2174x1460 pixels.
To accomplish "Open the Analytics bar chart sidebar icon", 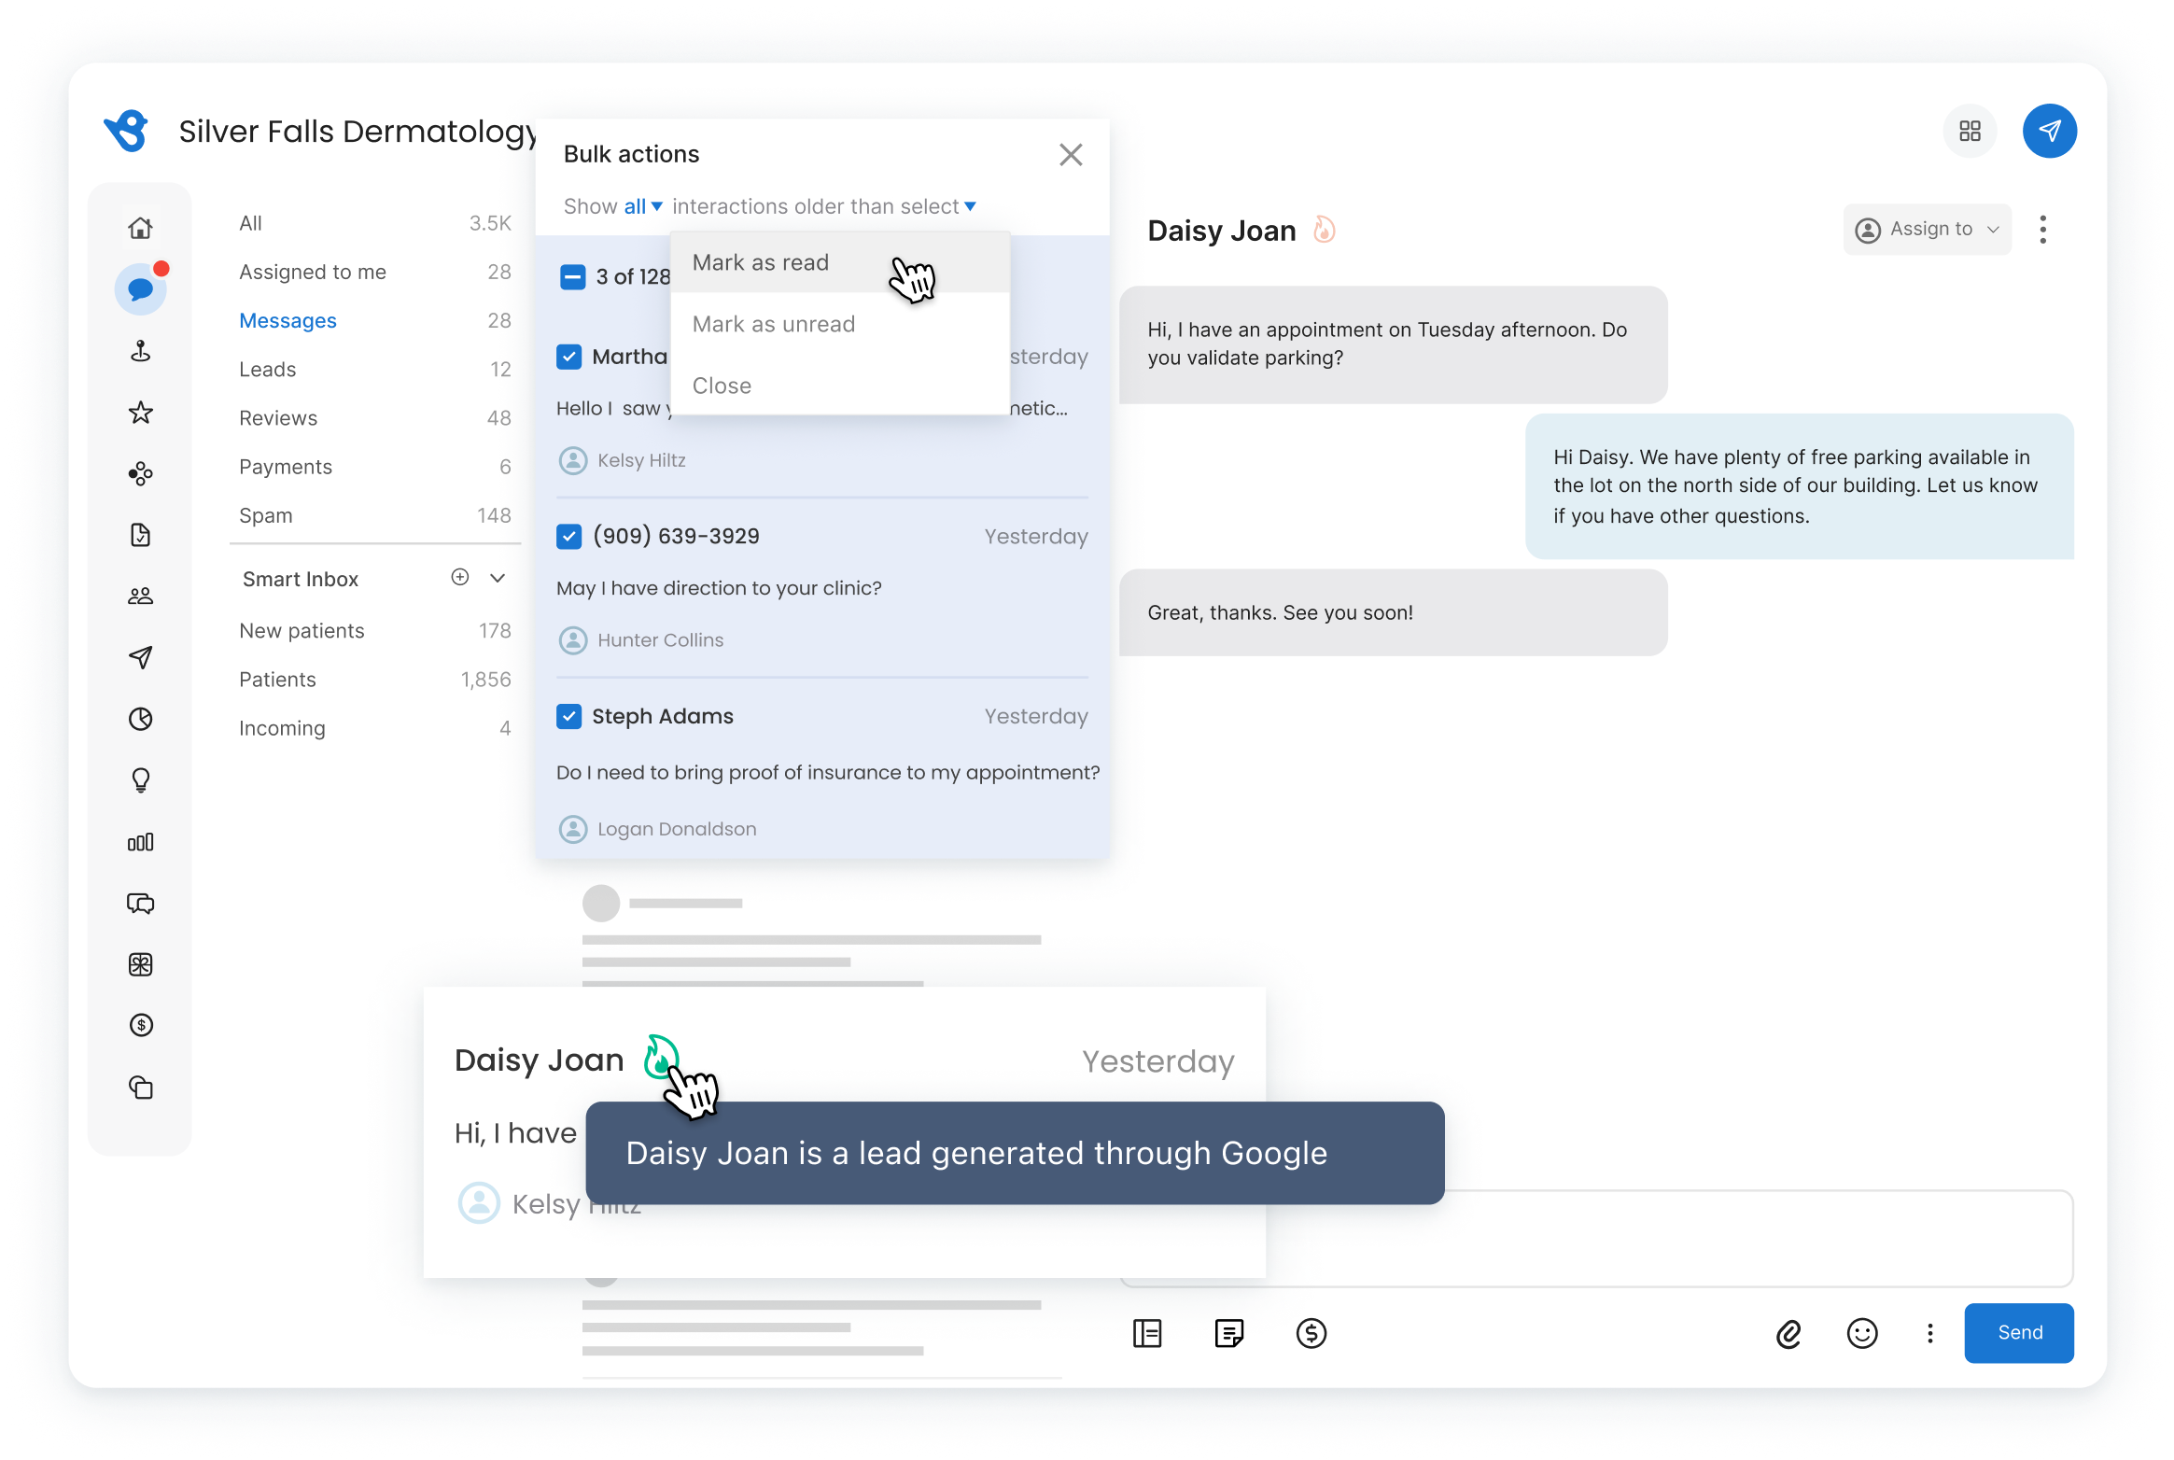I will 140,841.
